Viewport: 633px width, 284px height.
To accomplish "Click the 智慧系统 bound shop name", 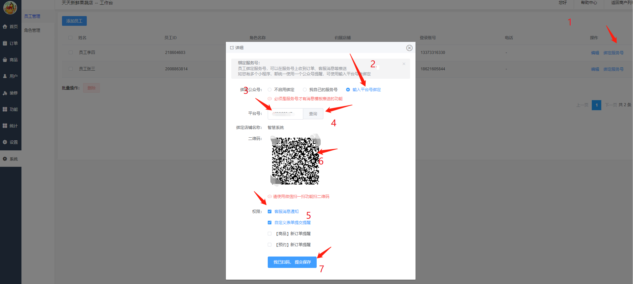I will (275, 128).
